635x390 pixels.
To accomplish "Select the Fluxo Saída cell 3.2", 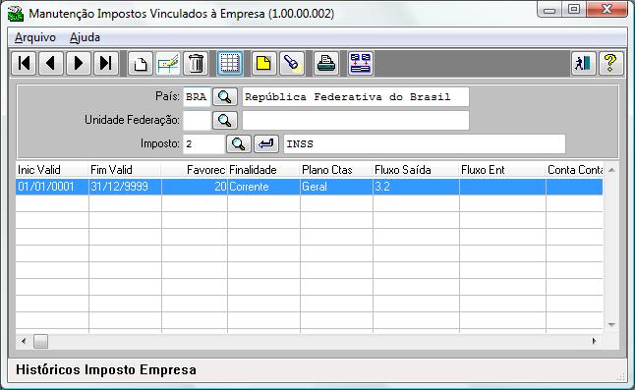I will point(416,187).
